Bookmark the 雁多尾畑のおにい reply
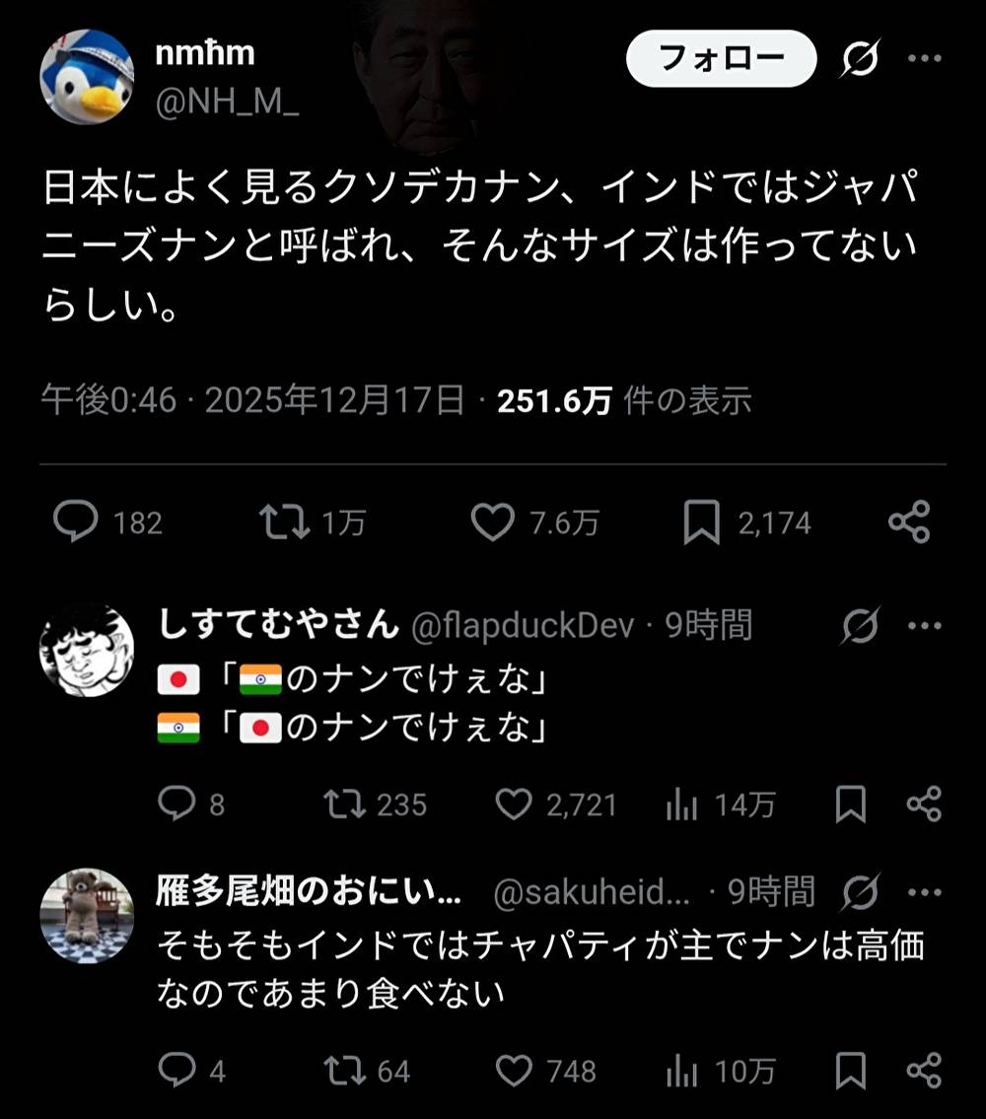The height and width of the screenshot is (1119, 986). point(850,1070)
